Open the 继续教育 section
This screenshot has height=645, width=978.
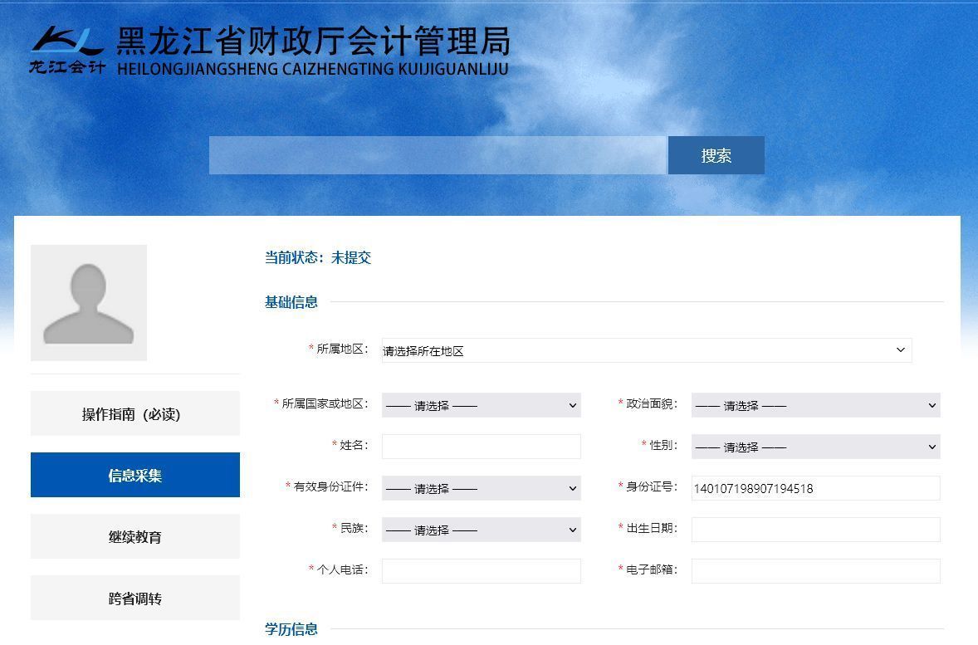pos(134,536)
